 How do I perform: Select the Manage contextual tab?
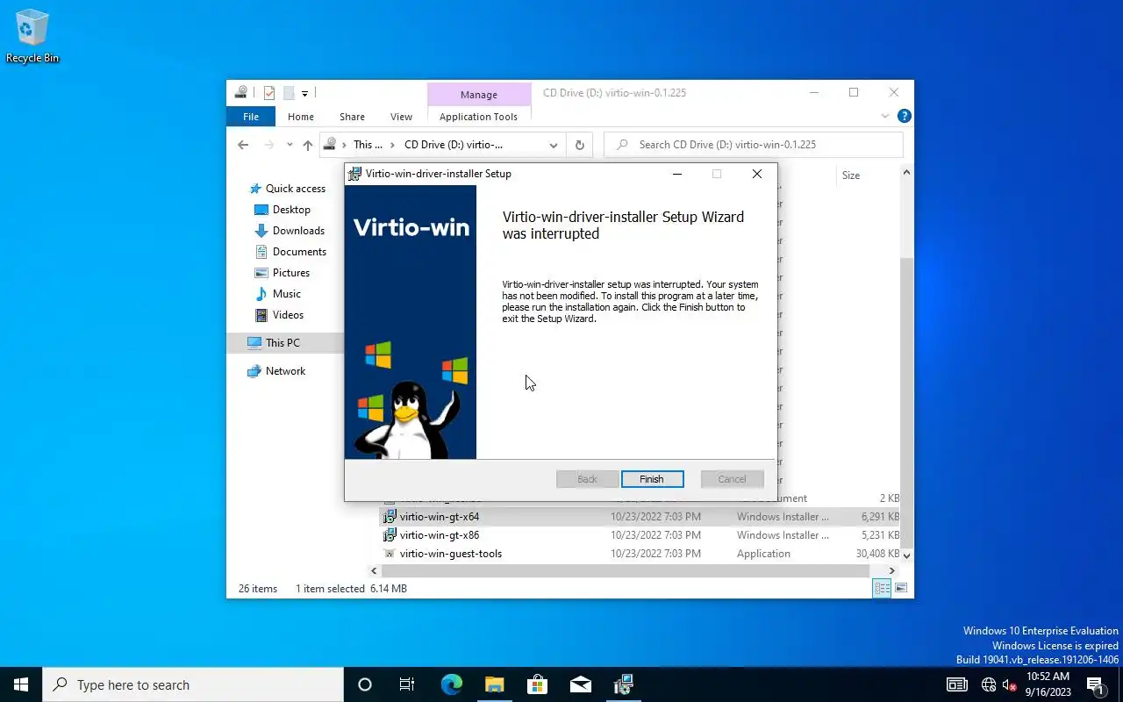coord(478,95)
